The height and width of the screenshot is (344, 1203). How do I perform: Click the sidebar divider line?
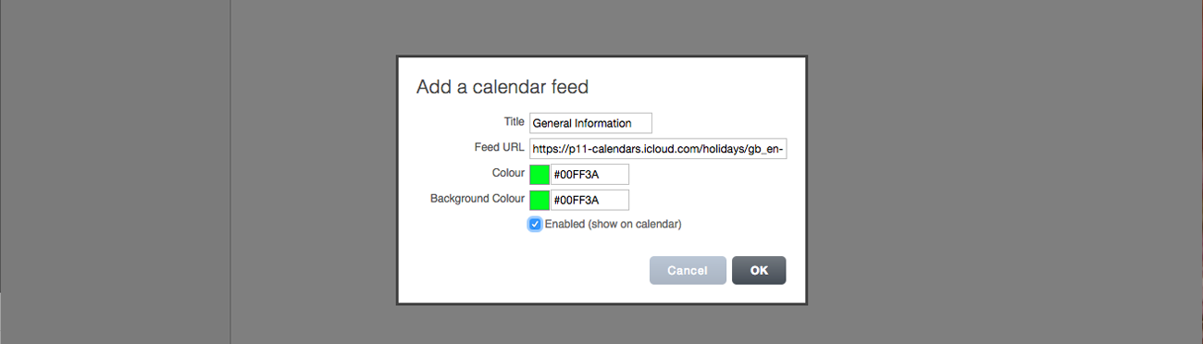[230, 172]
